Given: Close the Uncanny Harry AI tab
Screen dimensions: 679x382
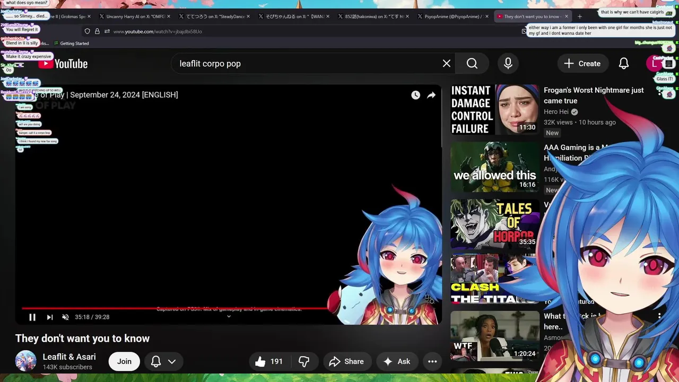Looking at the screenshot, I should tap(169, 16).
